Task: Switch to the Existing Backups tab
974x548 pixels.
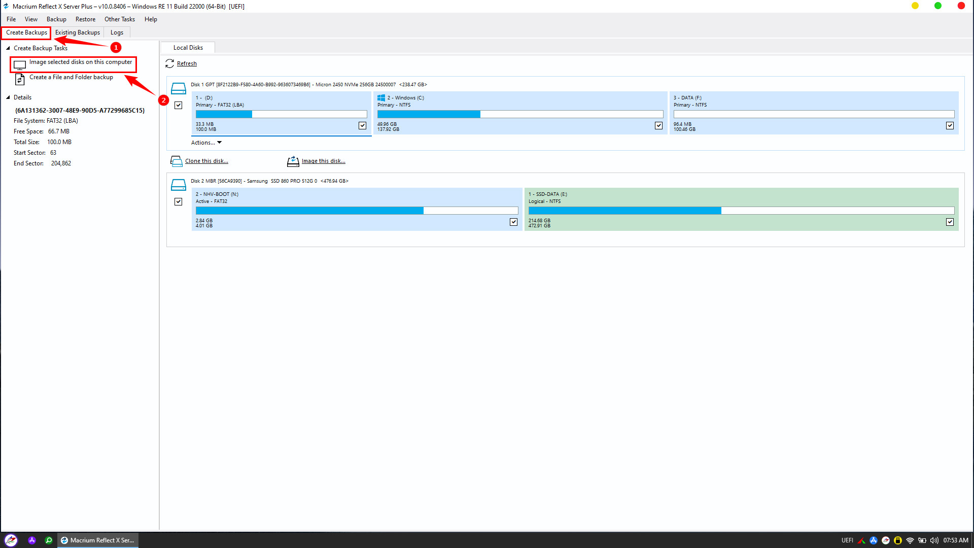Action: [78, 32]
